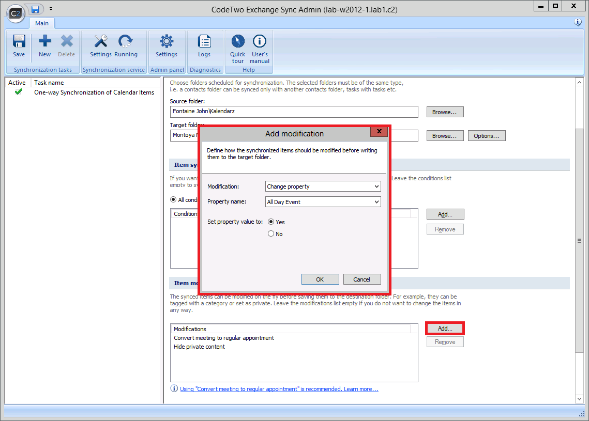Click the Task name column header
This screenshot has width=589, height=421.
click(96, 83)
